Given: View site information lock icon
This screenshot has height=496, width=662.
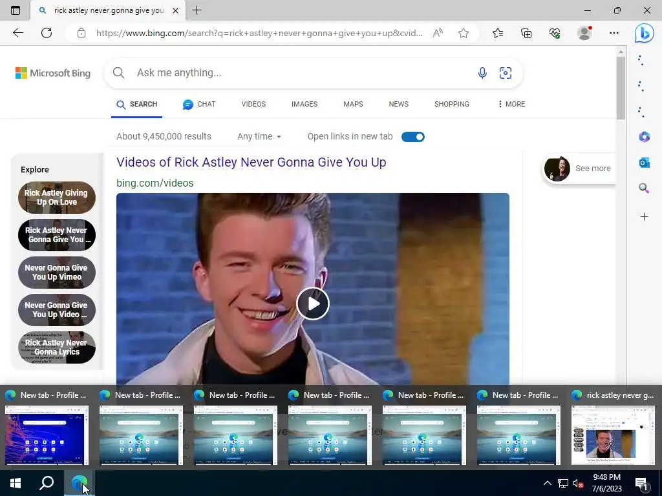Looking at the screenshot, I should pyautogui.click(x=81, y=33).
